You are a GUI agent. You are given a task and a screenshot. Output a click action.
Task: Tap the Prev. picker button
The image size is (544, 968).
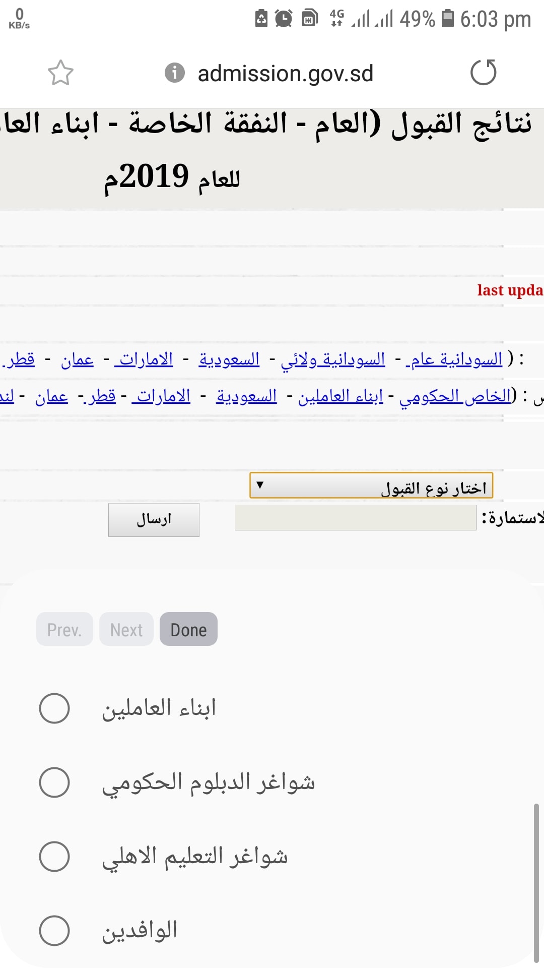[x=64, y=629]
